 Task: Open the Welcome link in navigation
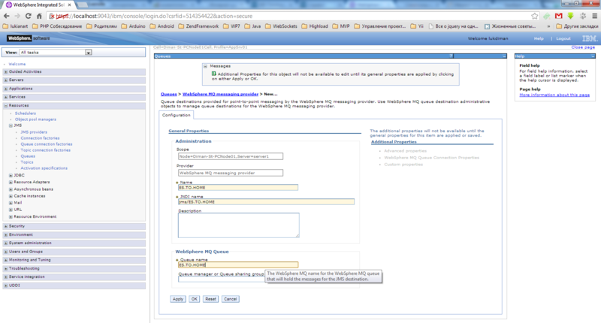pyautogui.click(x=17, y=64)
